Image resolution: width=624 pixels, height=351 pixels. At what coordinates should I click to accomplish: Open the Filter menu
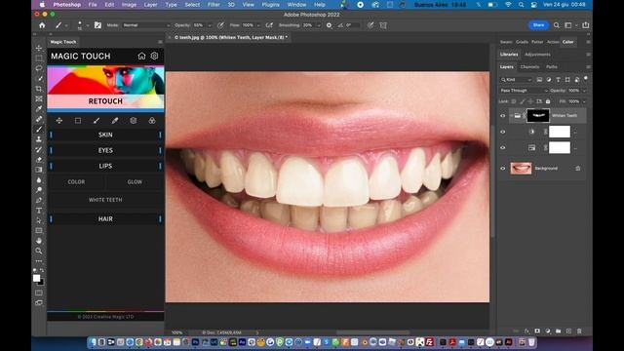tap(214, 5)
